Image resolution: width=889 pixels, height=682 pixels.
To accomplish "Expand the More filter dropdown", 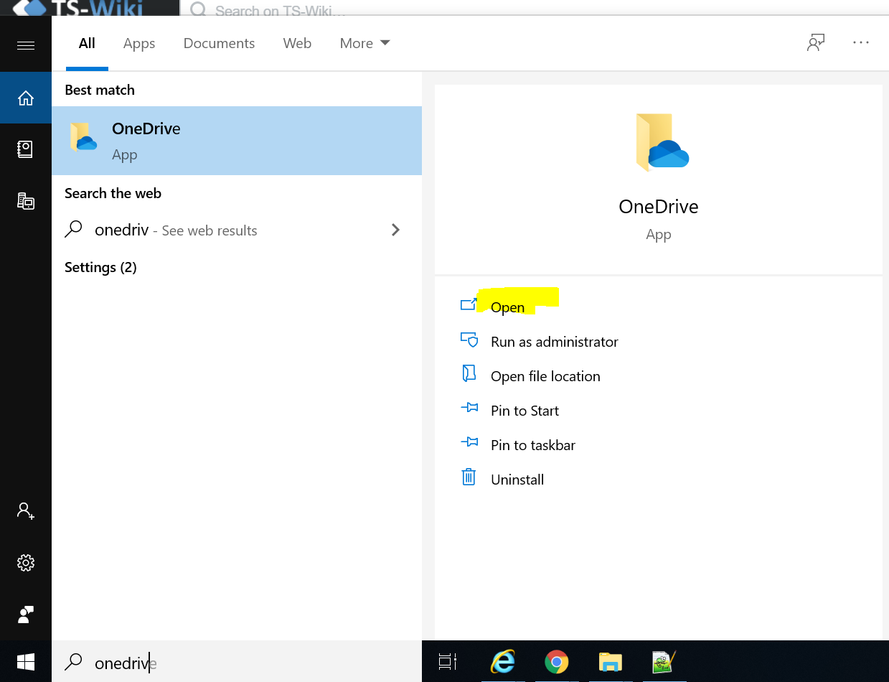I will (364, 44).
